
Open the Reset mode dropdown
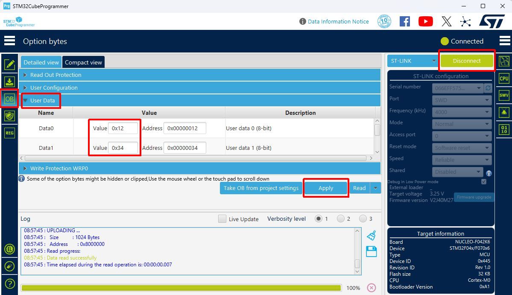pyautogui.click(x=462, y=148)
